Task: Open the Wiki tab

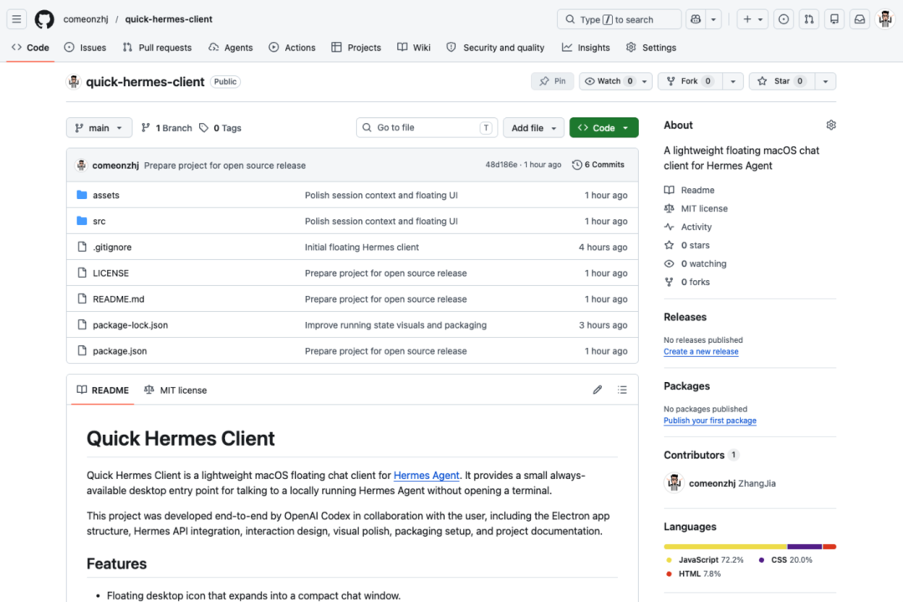Action: tap(414, 47)
